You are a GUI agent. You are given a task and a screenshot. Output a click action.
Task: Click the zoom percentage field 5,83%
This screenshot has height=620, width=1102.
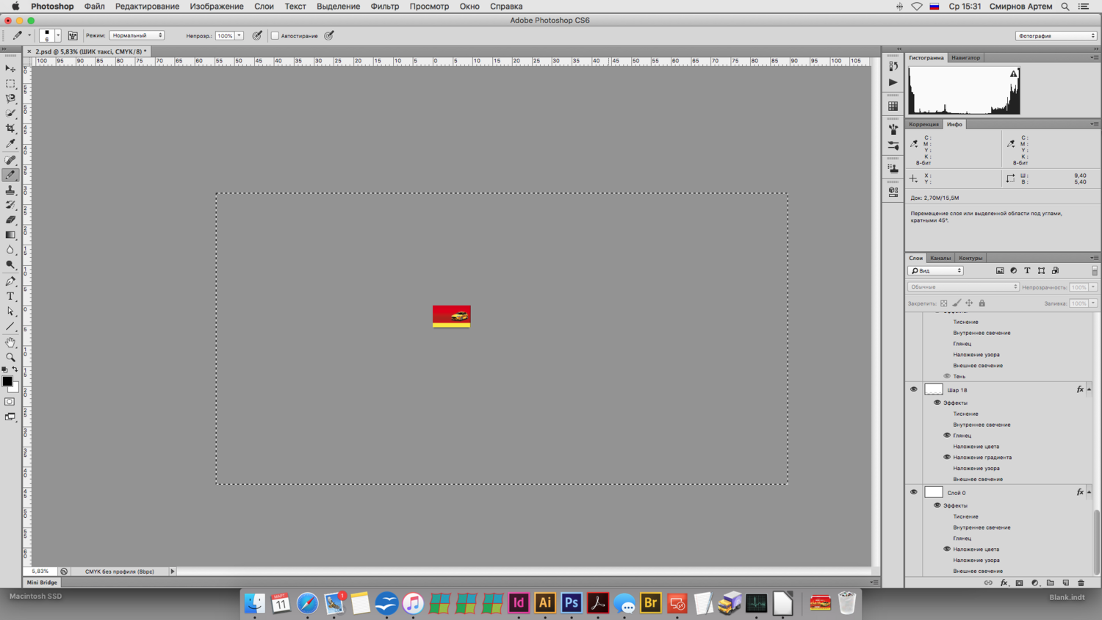(x=40, y=572)
